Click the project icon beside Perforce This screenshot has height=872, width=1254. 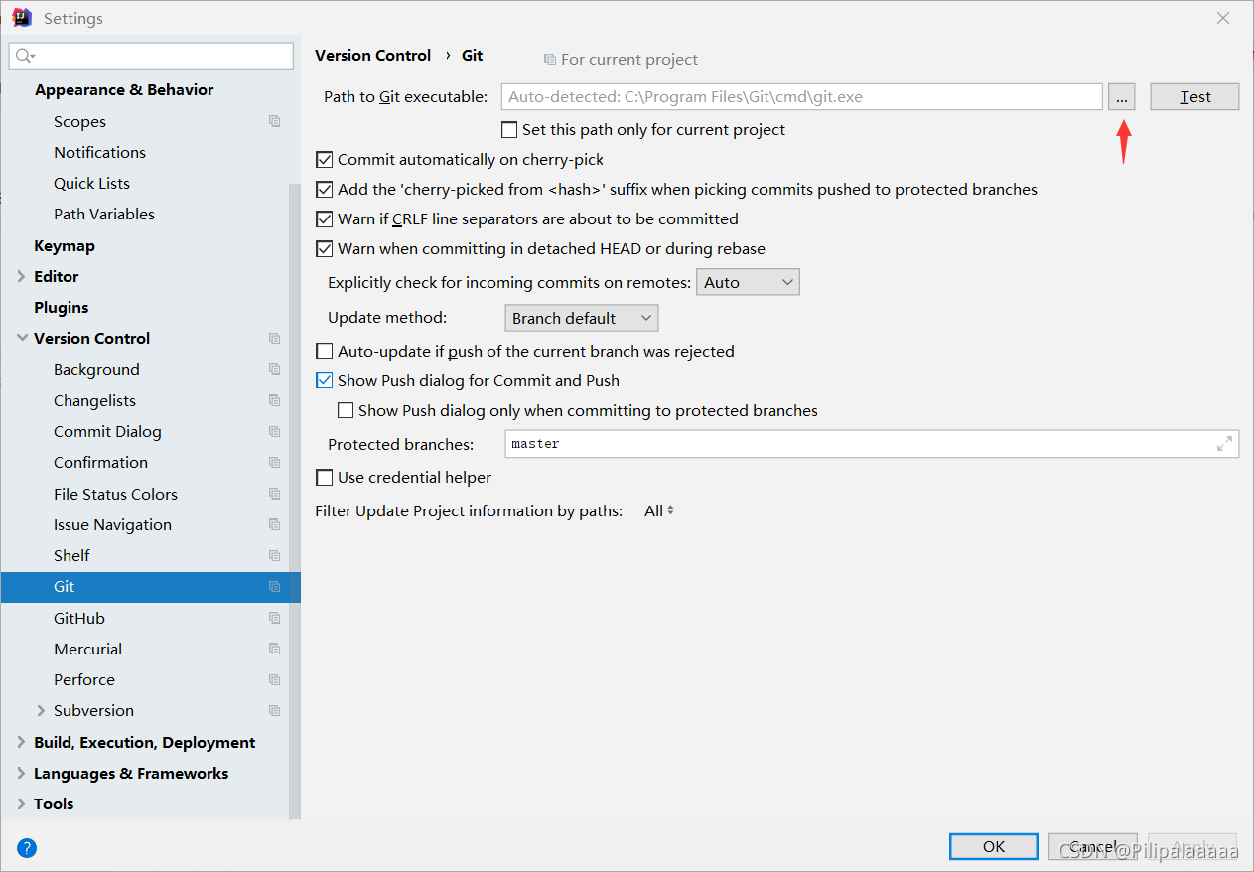click(275, 679)
